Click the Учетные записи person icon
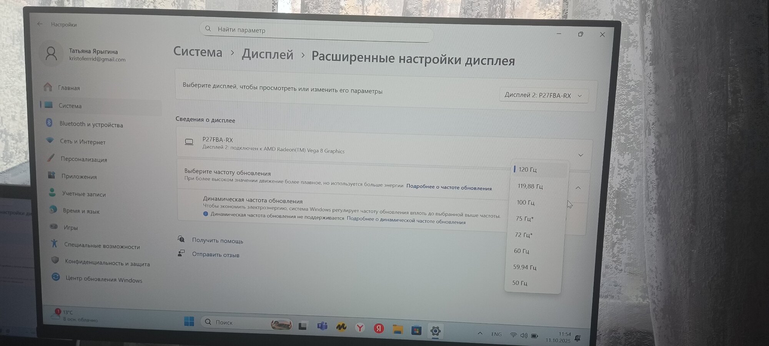This screenshot has height=346, width=769. [52, 193]
